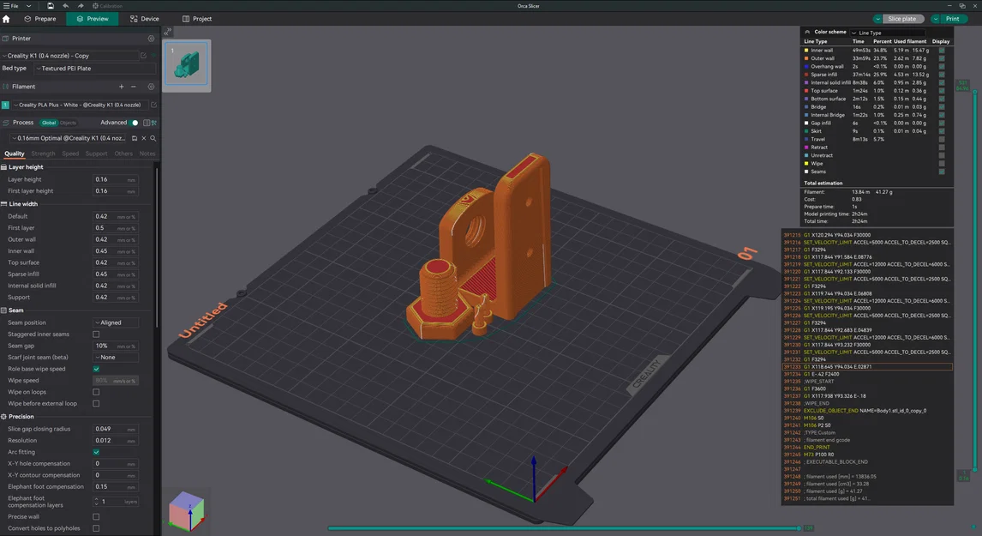Image resolution: width=982 pixels, height=536 pixels.
Task: Open the Strength settings tab
Action: click(43, 154)
